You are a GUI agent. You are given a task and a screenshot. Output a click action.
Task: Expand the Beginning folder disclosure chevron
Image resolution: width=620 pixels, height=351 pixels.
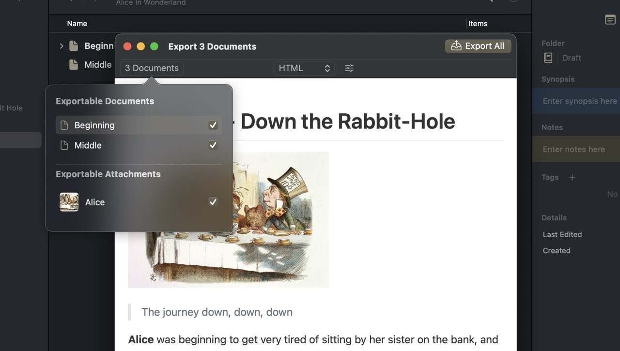62,46
